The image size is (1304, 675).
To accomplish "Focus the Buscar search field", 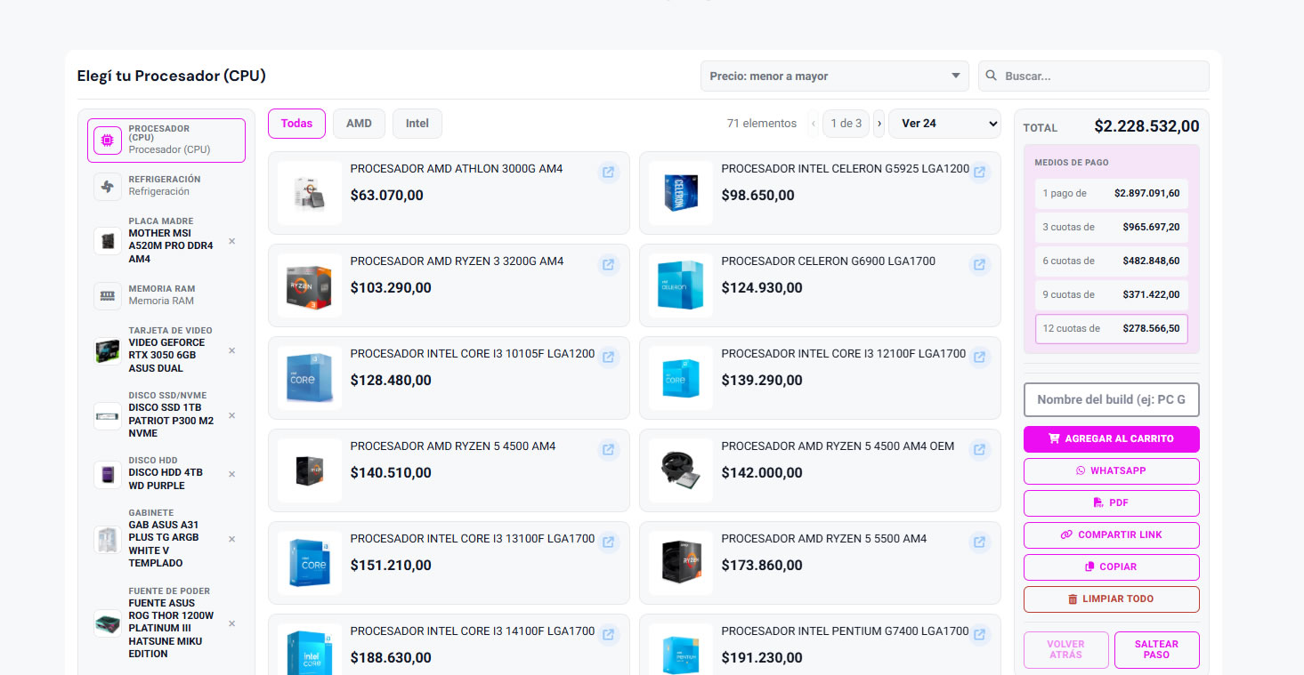I will (x=1094, y=76).
